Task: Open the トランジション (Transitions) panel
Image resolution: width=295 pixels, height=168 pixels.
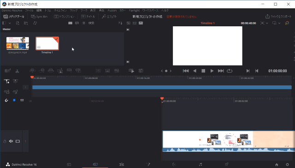Action: pyautogui.click(x=64, y=17)
